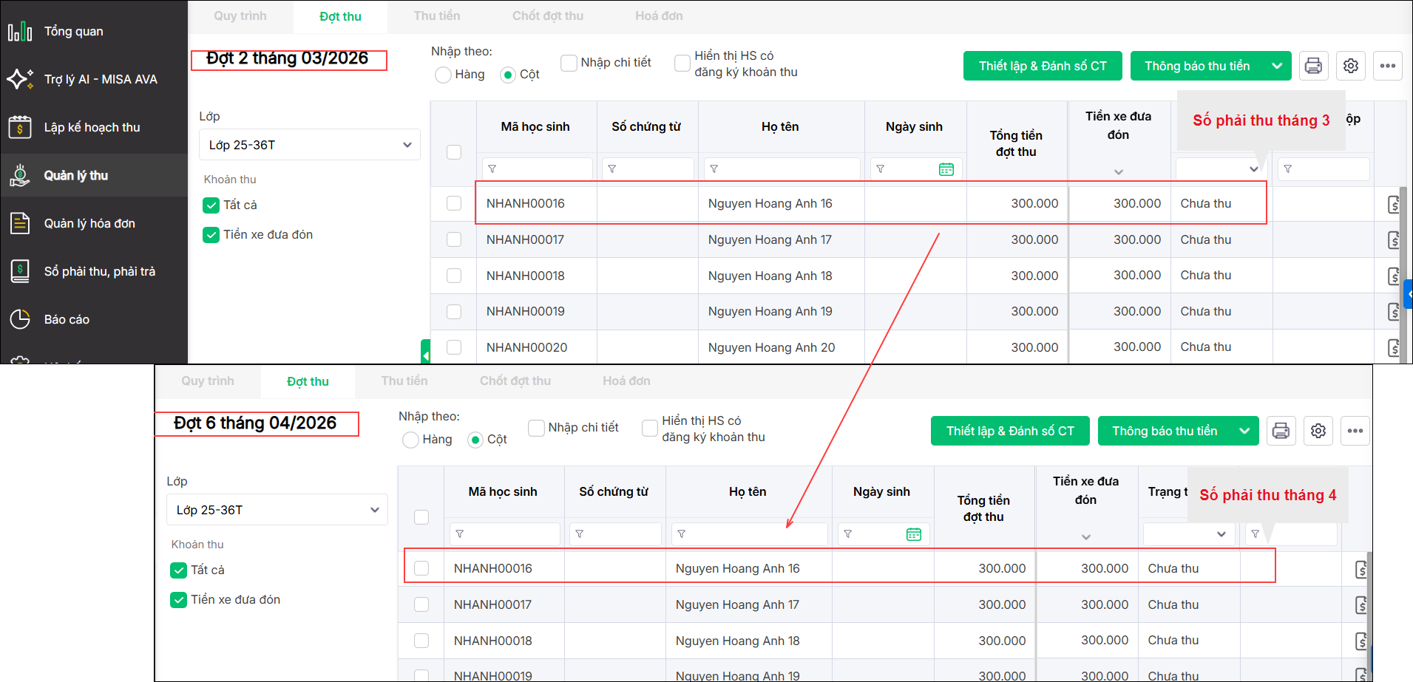
Task: Enable Hiển thị HS có đăng ký in Đợt 2 panel
Action: click(682, 64)
